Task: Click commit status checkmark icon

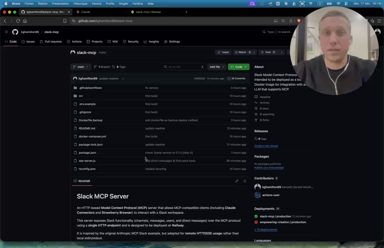Action: point(123,79)
